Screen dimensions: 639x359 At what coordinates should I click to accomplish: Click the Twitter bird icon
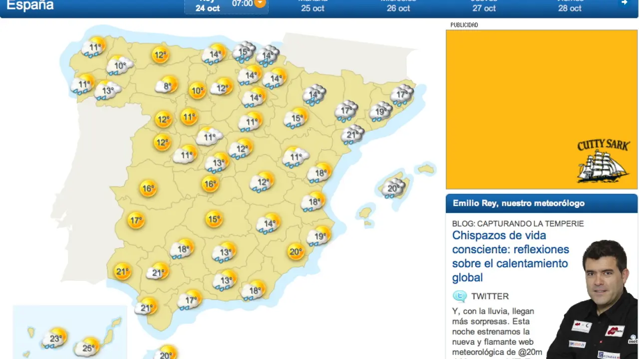(459, 296)
